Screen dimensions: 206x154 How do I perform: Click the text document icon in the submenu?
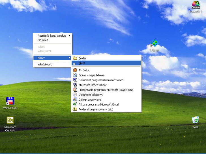pyautogui.click(x=75, y=94)
